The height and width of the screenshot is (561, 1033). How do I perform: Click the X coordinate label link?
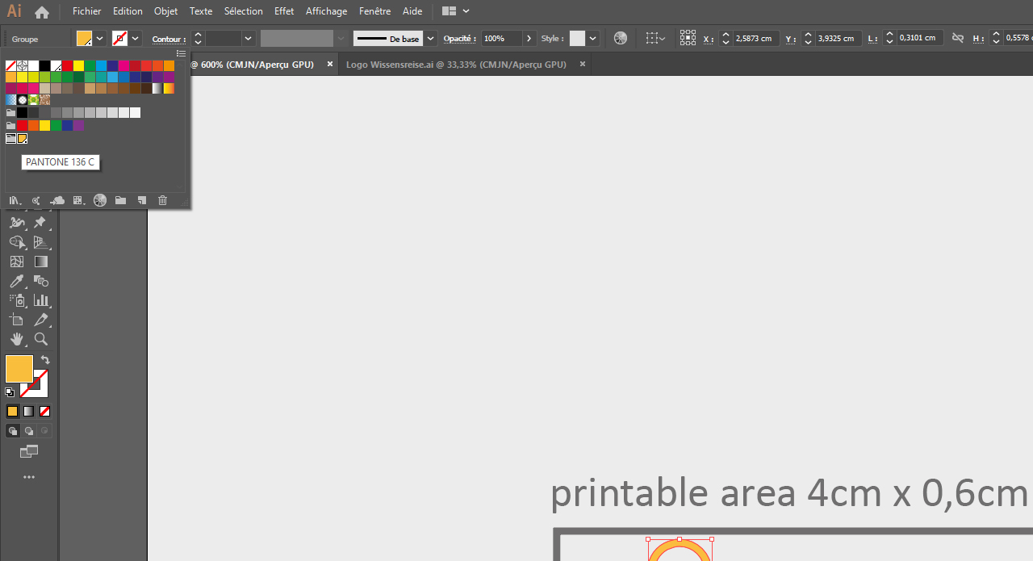coord(709,39)
